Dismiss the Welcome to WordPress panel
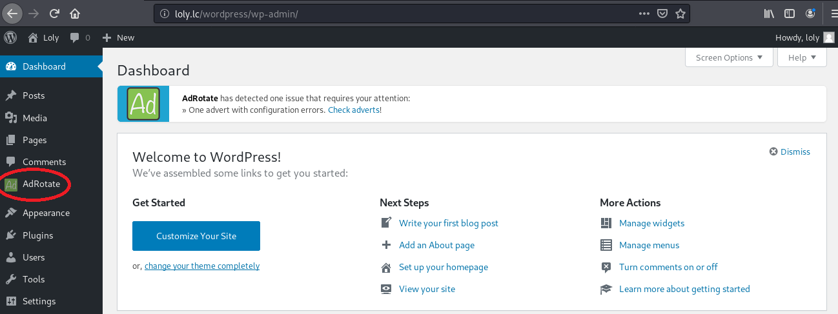Screen dimensions: 838x314 pyautogui.click(x=790, y=152)
